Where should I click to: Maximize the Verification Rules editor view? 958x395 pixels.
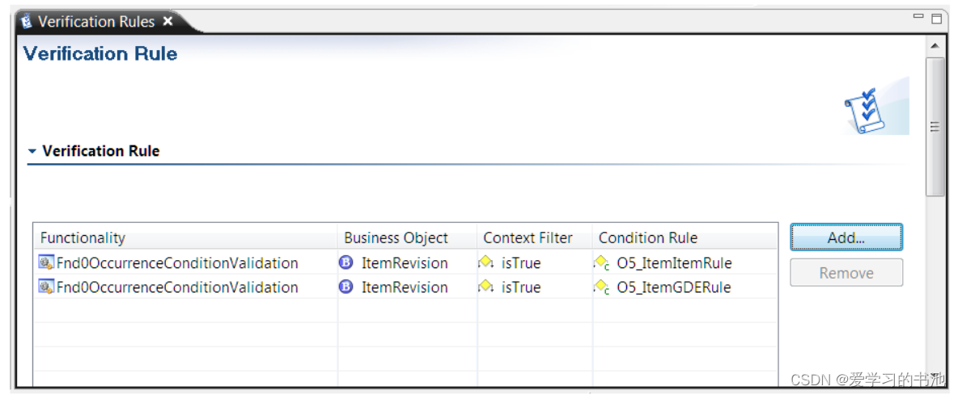(936, 18)
